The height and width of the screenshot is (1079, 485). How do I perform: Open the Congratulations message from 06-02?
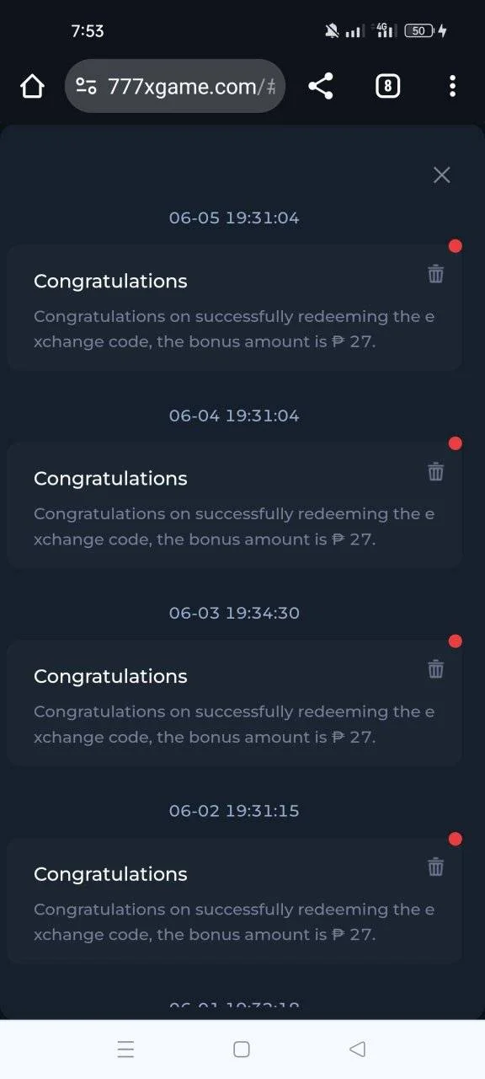pyautogui.click(x=234, y=901)
